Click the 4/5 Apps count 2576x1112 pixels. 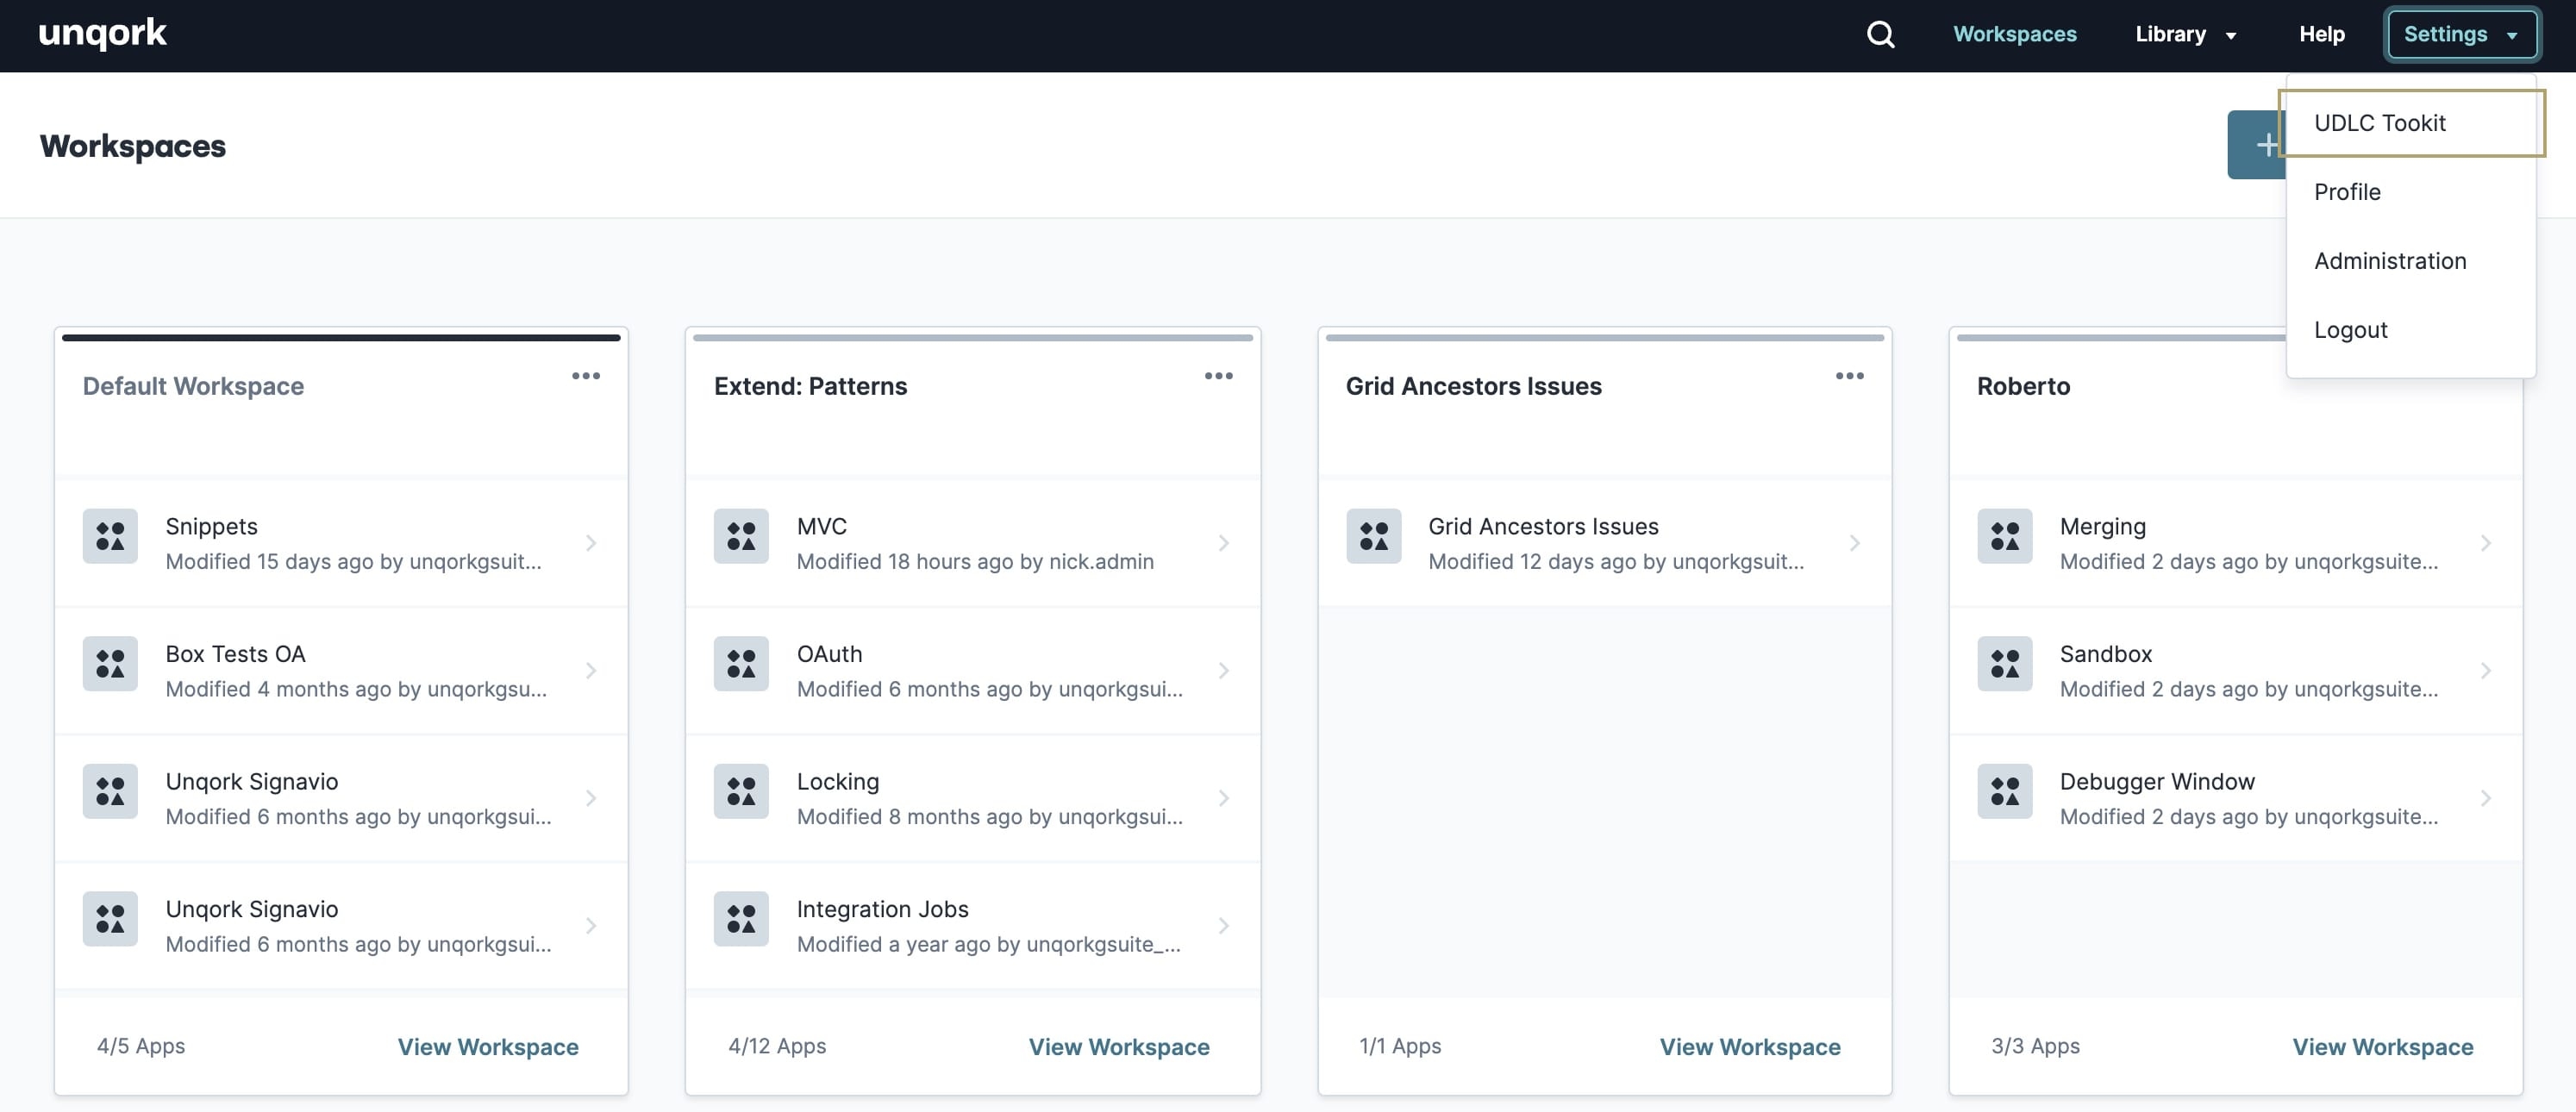[140, 1046]
